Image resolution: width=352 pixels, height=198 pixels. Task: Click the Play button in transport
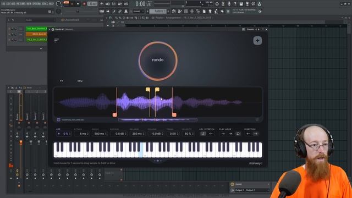coord(72,4)
